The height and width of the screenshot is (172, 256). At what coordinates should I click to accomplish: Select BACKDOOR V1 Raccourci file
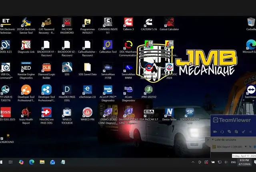point(46,48)
